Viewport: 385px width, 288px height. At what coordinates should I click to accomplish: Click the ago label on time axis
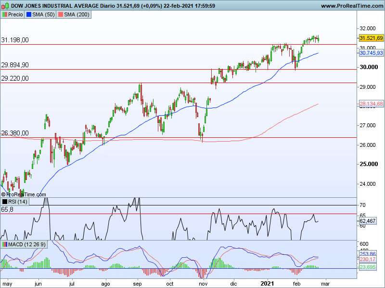[x=105, y=284]
